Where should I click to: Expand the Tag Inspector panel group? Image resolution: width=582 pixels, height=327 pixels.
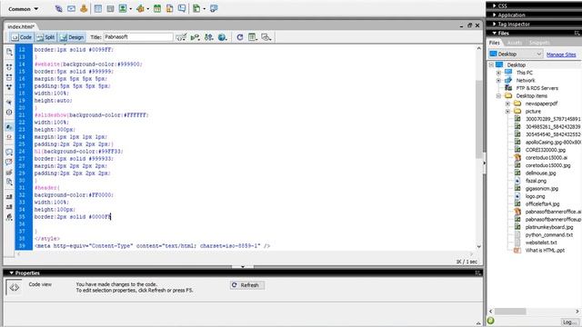coord(495,24)
